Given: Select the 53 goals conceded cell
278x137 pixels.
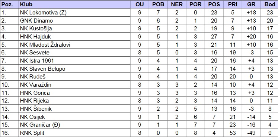Looking at the screenshot, I should click(233, 133).
